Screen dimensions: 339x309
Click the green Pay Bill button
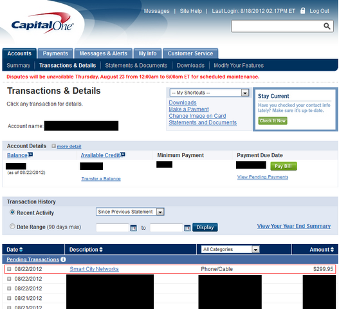(284, 166)
